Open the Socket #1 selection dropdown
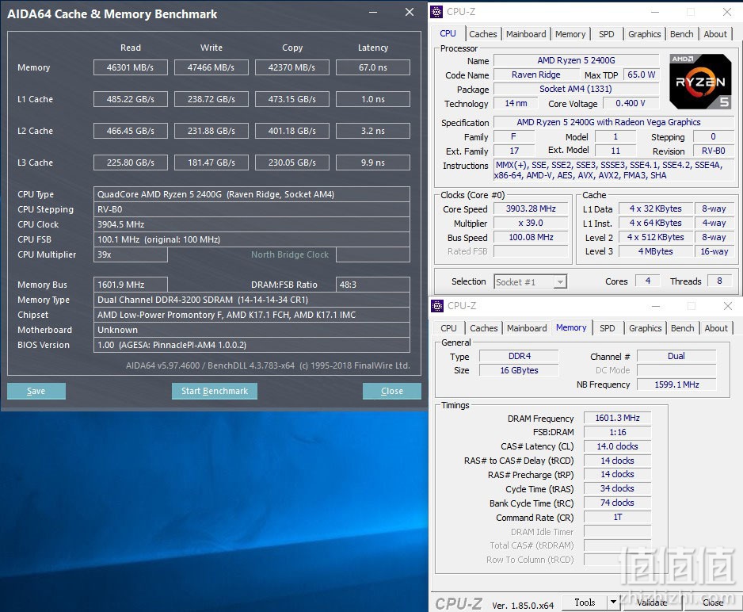Screen dimensions: 743x612 pos(560,282)
